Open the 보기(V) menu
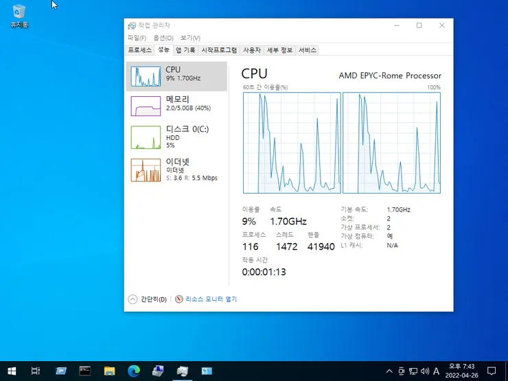 [190, 38]
